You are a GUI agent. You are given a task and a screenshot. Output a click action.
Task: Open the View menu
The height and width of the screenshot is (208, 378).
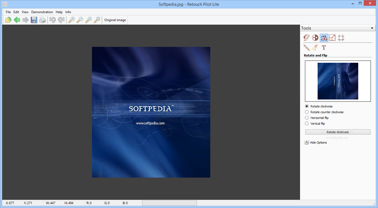pos(25,12)
